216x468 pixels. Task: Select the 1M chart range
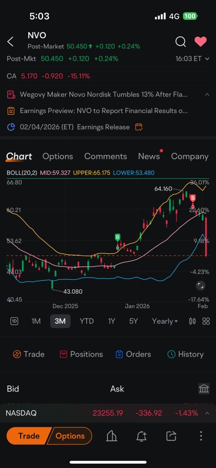coord(36,321)
